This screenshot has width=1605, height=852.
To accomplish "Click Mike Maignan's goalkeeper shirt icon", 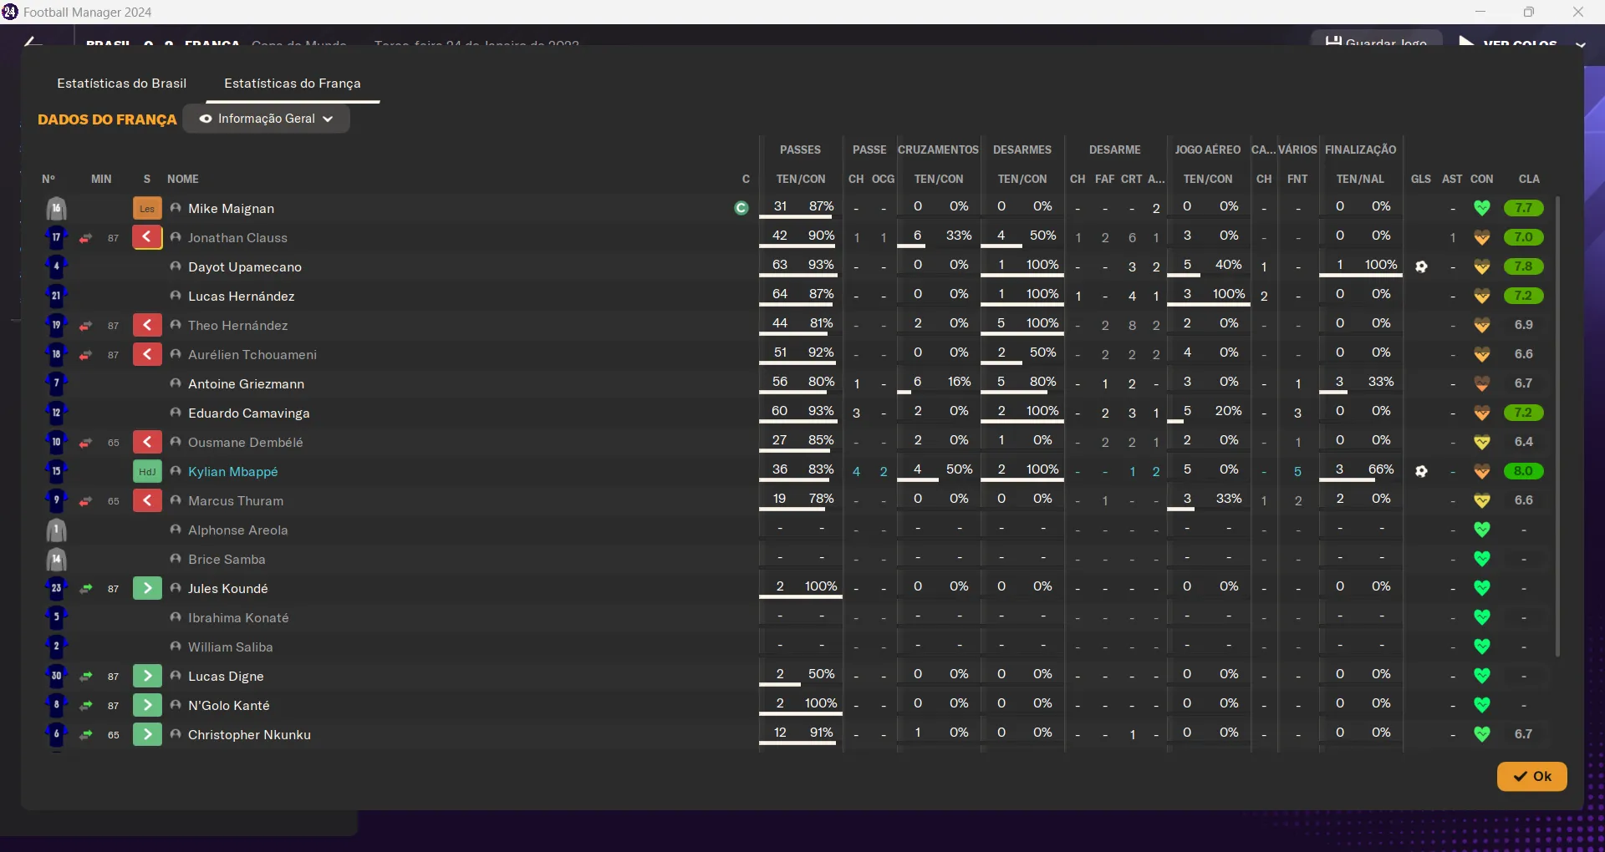I will click(56, 209).
